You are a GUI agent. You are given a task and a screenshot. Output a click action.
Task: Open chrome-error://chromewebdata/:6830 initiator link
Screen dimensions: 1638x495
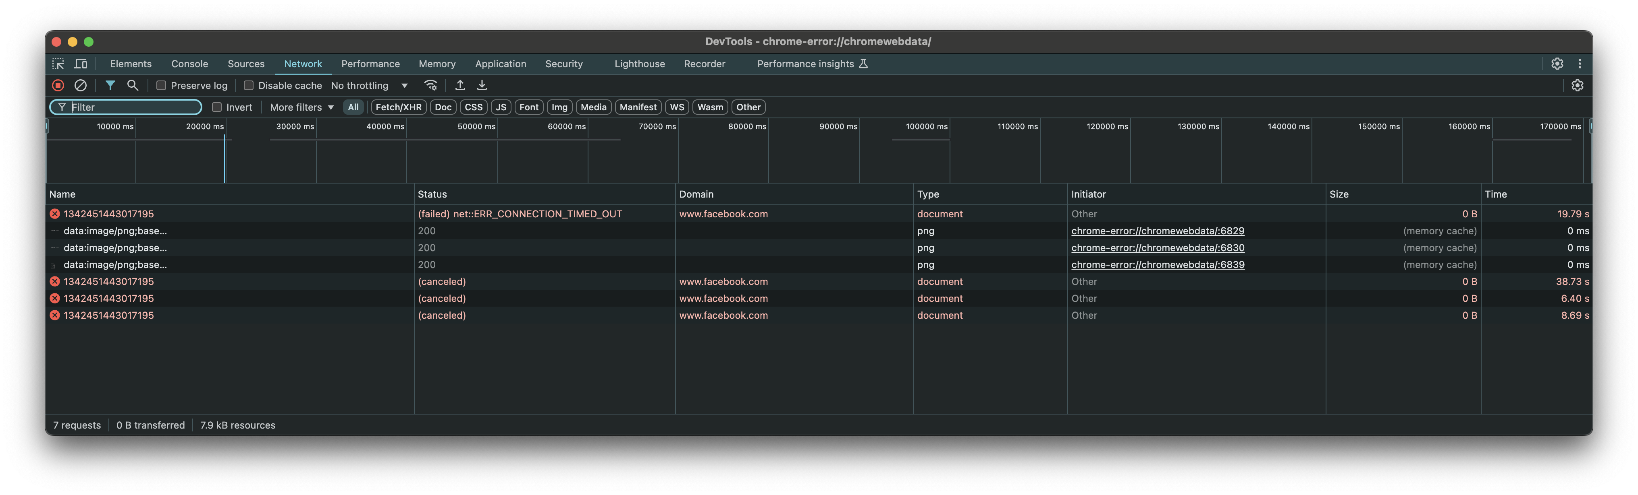point(1157,248)
